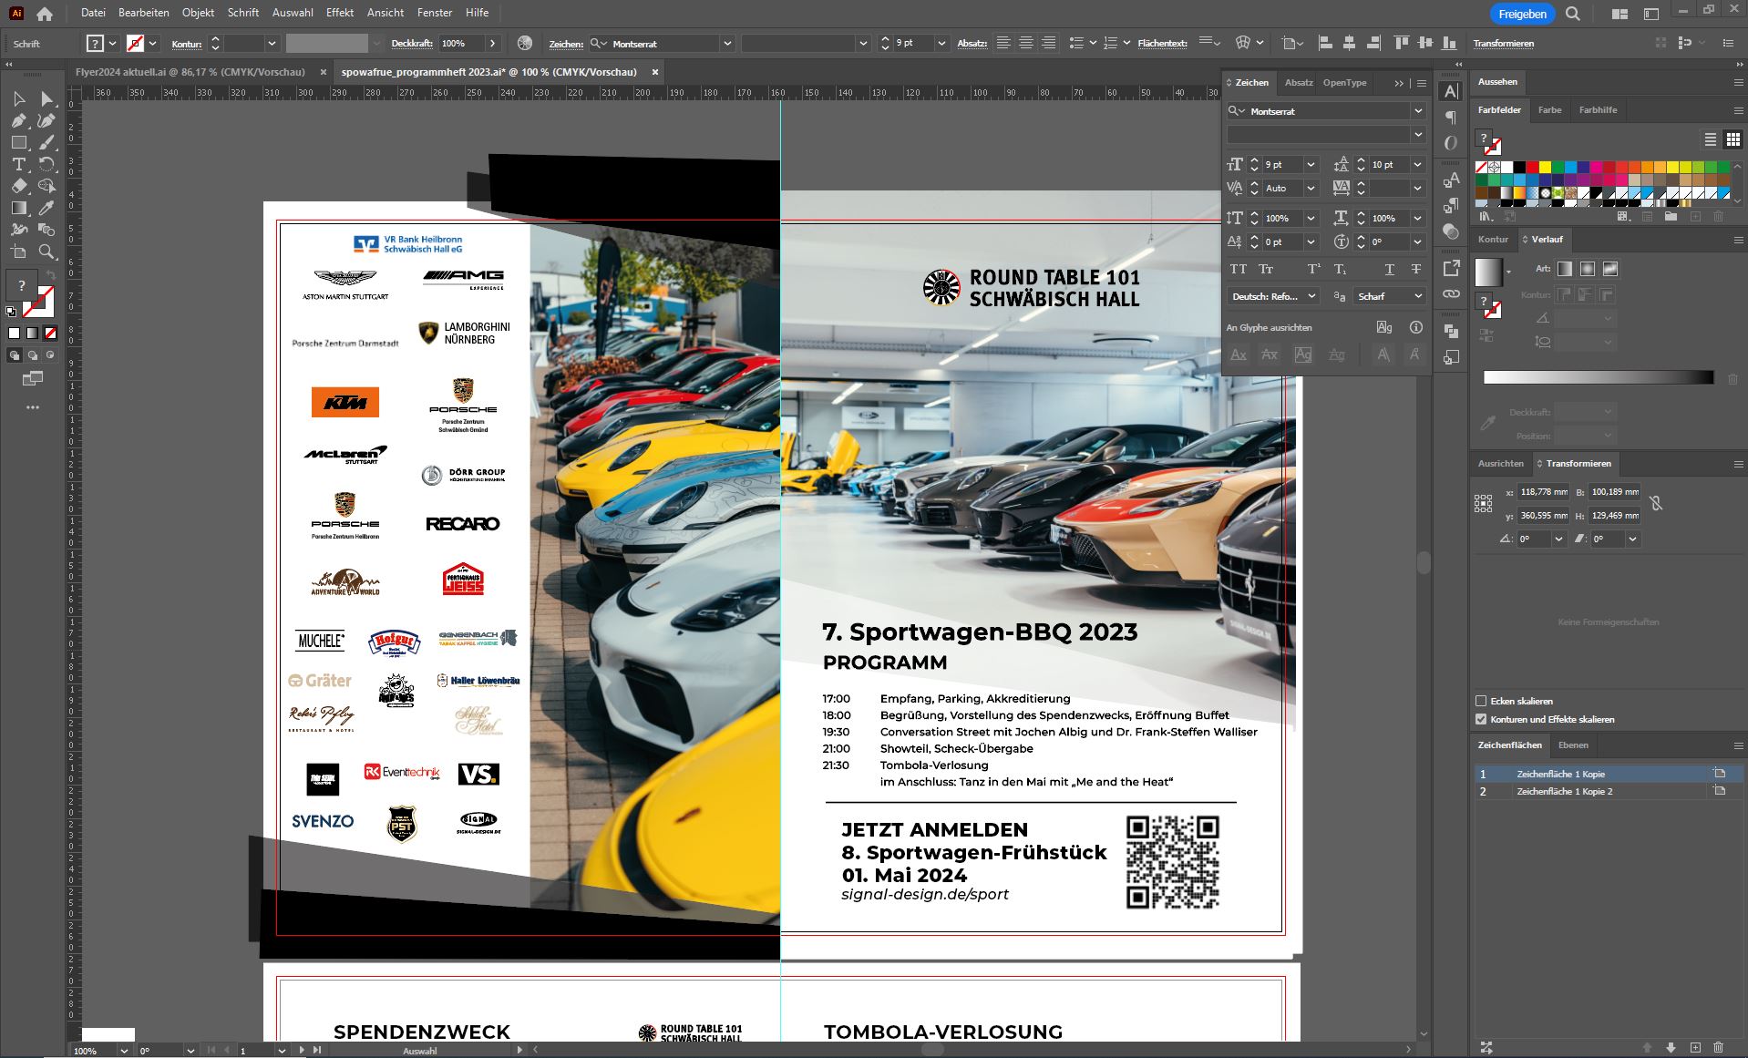Select the Selection (black arrow) tool

19,98
